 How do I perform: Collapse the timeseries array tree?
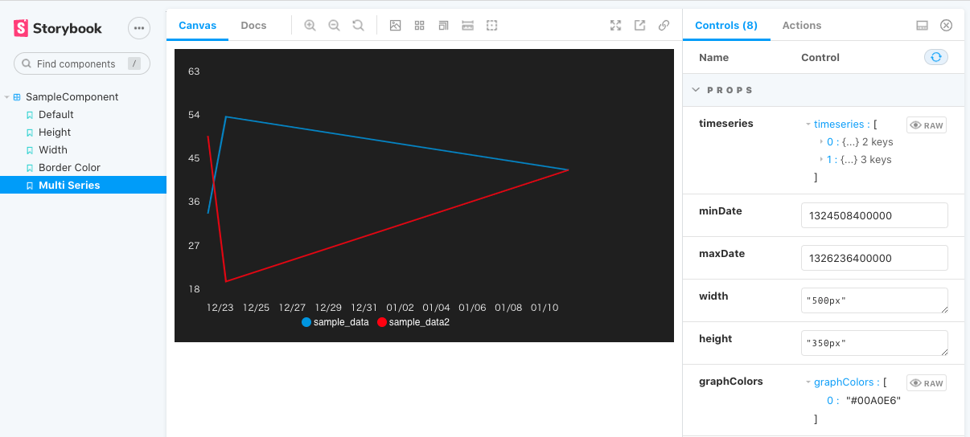(808, 124)
